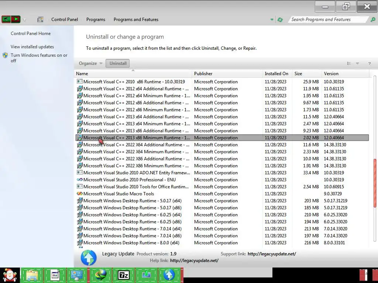Select Windows Desktop Runtime 7.0.14 (x86) row

tap(222, 235)
